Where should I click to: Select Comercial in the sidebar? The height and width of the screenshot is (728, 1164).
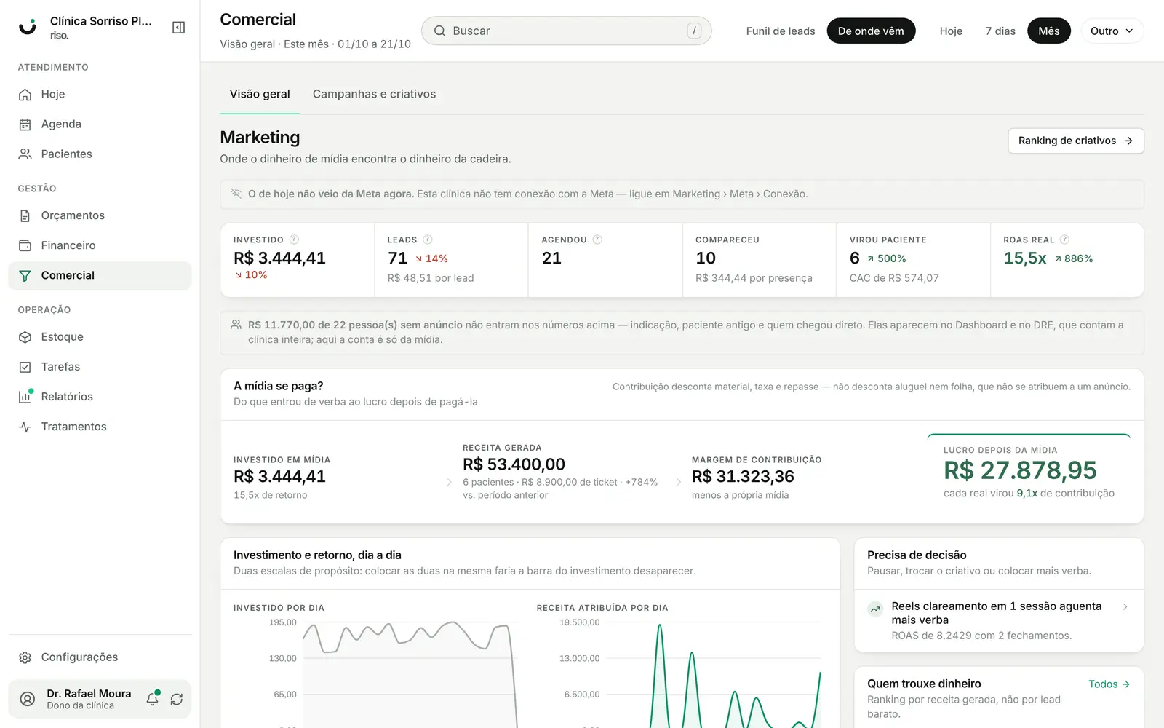(x=100, y=275)
